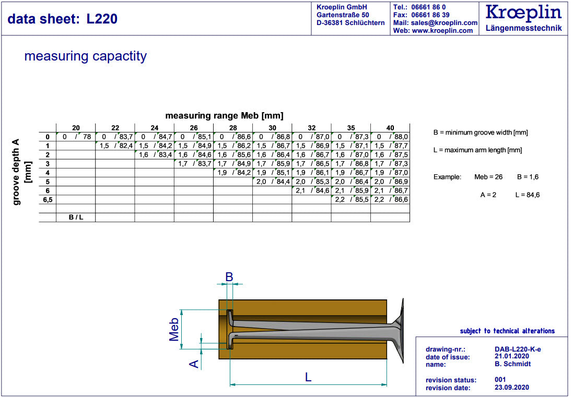The height and width of the screenshot is (398, 572).
Task: Click the 'measuring range Meb [mm]' table title
Action: click(224, 116)
